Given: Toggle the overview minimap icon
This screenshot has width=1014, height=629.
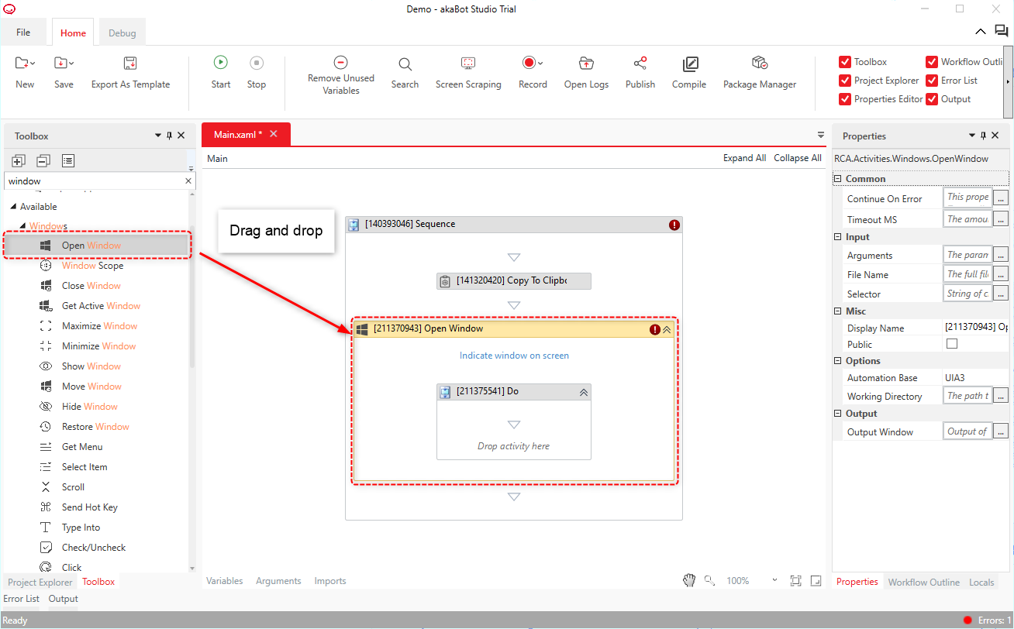Looking at the screenshot, I should (816, 580).
